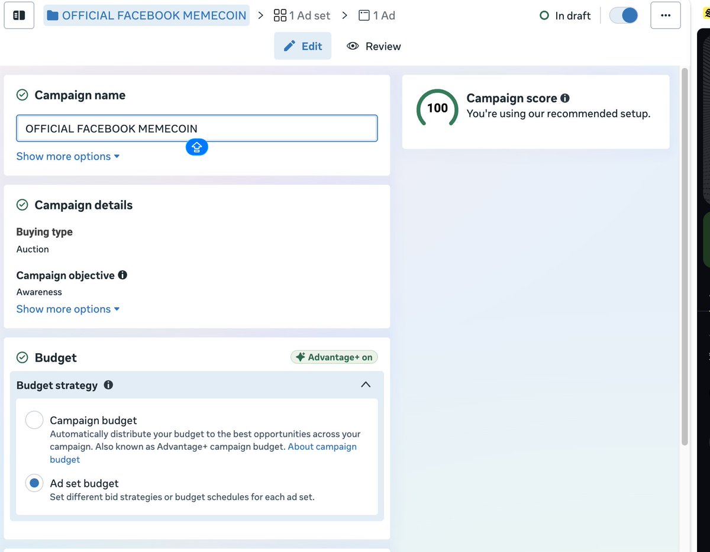This screenshot has height=552, width=710.
Task: Expand Show more options under Campaign details
Action: pos(68,309)
